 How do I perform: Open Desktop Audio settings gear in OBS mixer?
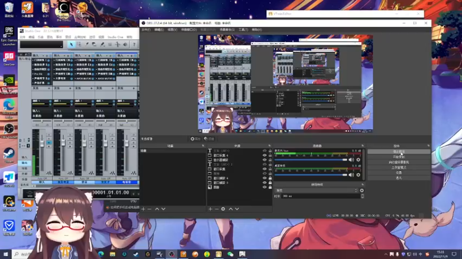coord(358,175)
